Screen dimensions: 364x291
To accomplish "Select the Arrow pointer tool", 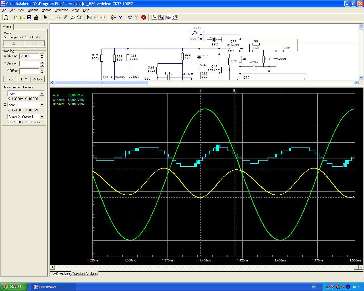I will point(45,17).
